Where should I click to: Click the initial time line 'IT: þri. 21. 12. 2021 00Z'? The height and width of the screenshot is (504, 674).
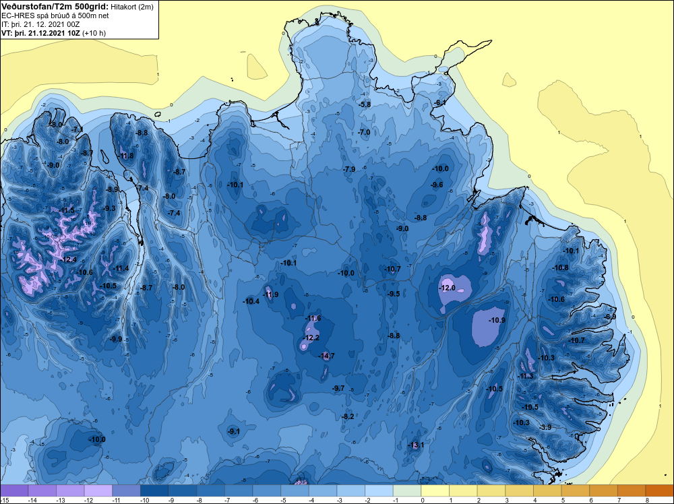pos(40,24)
